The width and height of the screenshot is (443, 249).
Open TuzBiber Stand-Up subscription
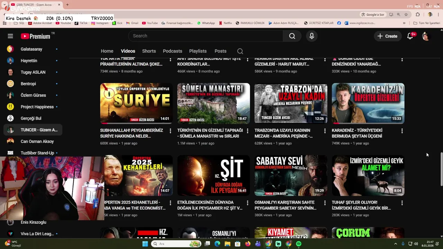pyautogui.click(x=33, y=153)
